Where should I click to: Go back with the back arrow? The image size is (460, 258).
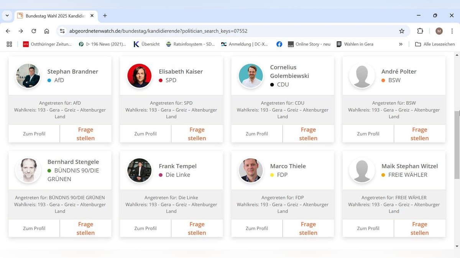click(8, 31)
